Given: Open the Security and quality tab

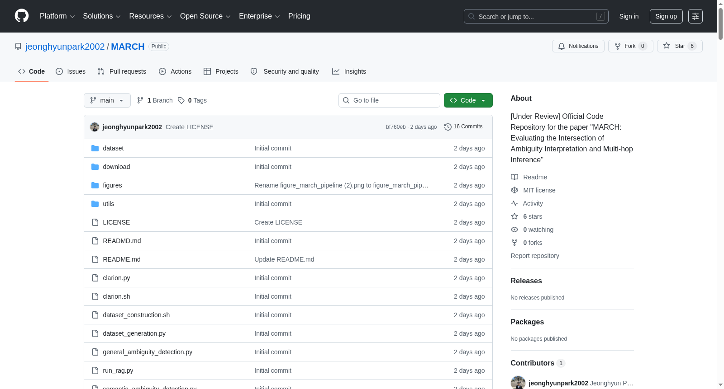Looking at the screenshot, I should [285, 71].
